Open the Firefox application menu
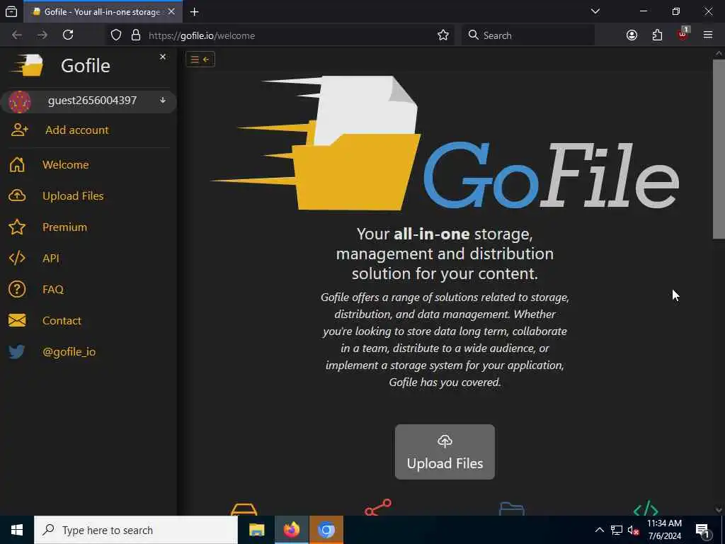Screen dimensions: 725x544 pyautogui.click(x=708, y=35)
